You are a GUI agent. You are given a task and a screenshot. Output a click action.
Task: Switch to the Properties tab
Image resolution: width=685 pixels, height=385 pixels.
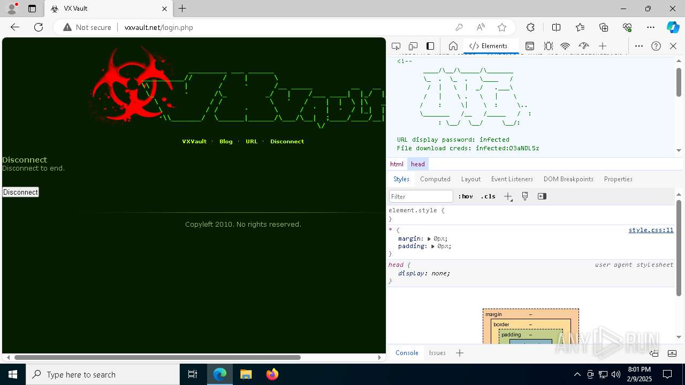pyautogui.click(x=618, y=179)
